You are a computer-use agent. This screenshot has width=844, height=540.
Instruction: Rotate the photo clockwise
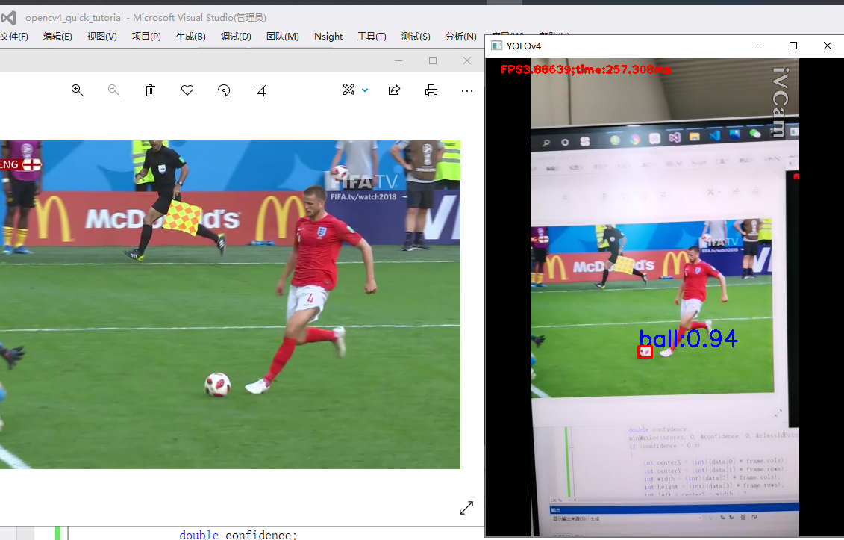223,90
